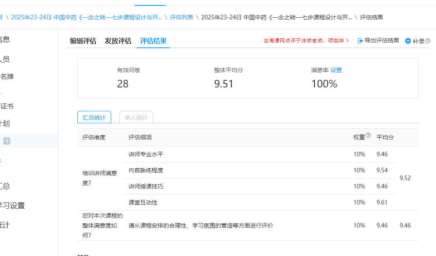Click the blue plus icon for 补录

408,41
